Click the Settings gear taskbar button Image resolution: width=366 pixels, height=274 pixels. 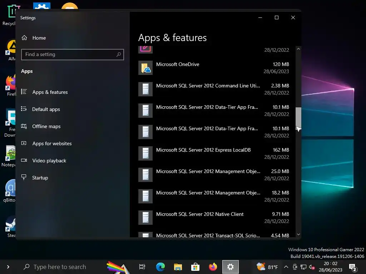(x=231, y=267)
